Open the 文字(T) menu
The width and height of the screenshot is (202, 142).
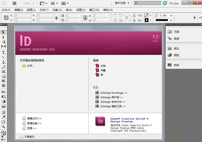(x=44, y=10)
